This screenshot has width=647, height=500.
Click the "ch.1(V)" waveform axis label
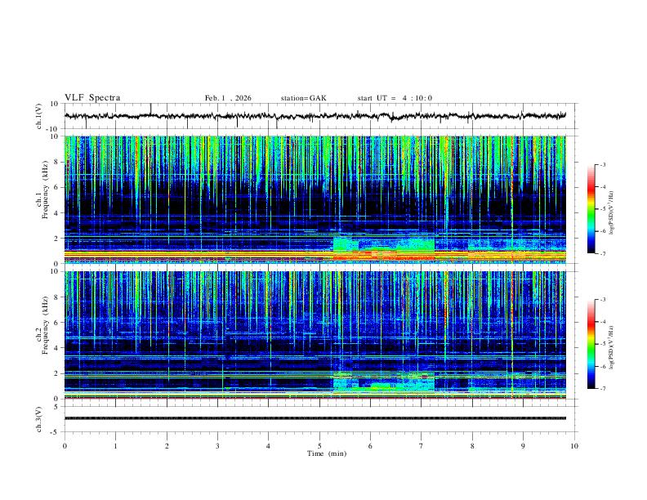39,116
